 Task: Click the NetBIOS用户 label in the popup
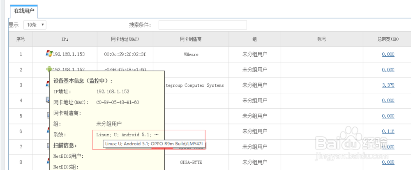(68, 156)
